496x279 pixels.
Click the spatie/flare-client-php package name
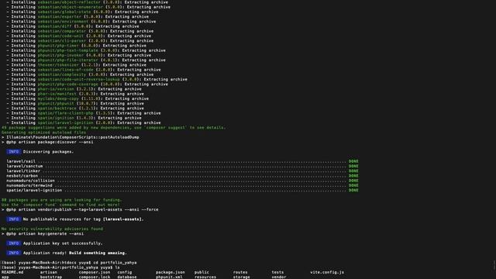(x=65, y=113)
